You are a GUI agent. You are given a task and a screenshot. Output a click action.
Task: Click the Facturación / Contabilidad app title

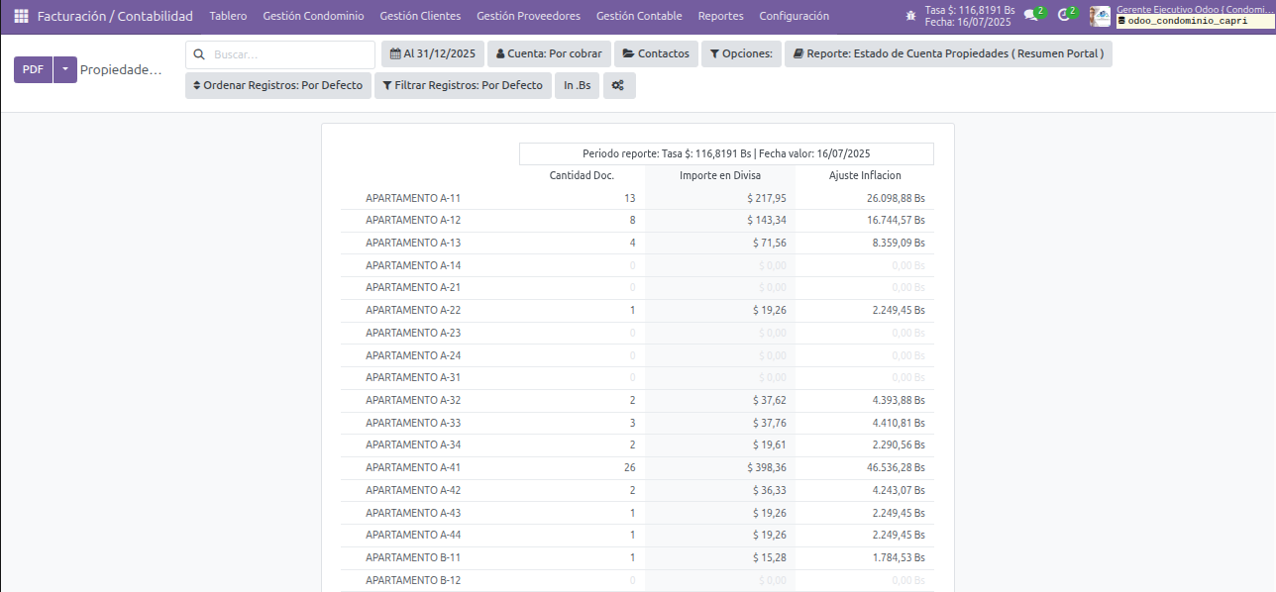pyautogui.click(x=115, y=16)
